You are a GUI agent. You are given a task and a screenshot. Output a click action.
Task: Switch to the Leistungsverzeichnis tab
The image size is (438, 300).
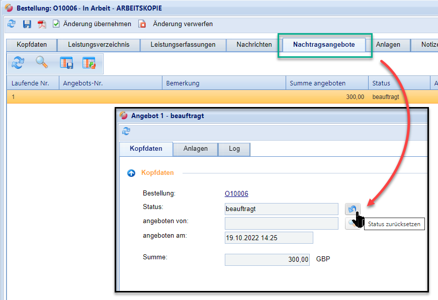tap(99, 45)
